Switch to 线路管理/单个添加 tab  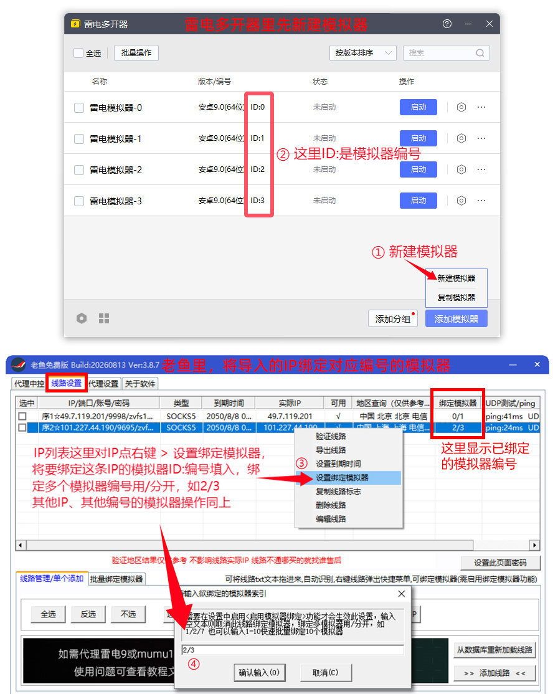(x=52, y=579)
